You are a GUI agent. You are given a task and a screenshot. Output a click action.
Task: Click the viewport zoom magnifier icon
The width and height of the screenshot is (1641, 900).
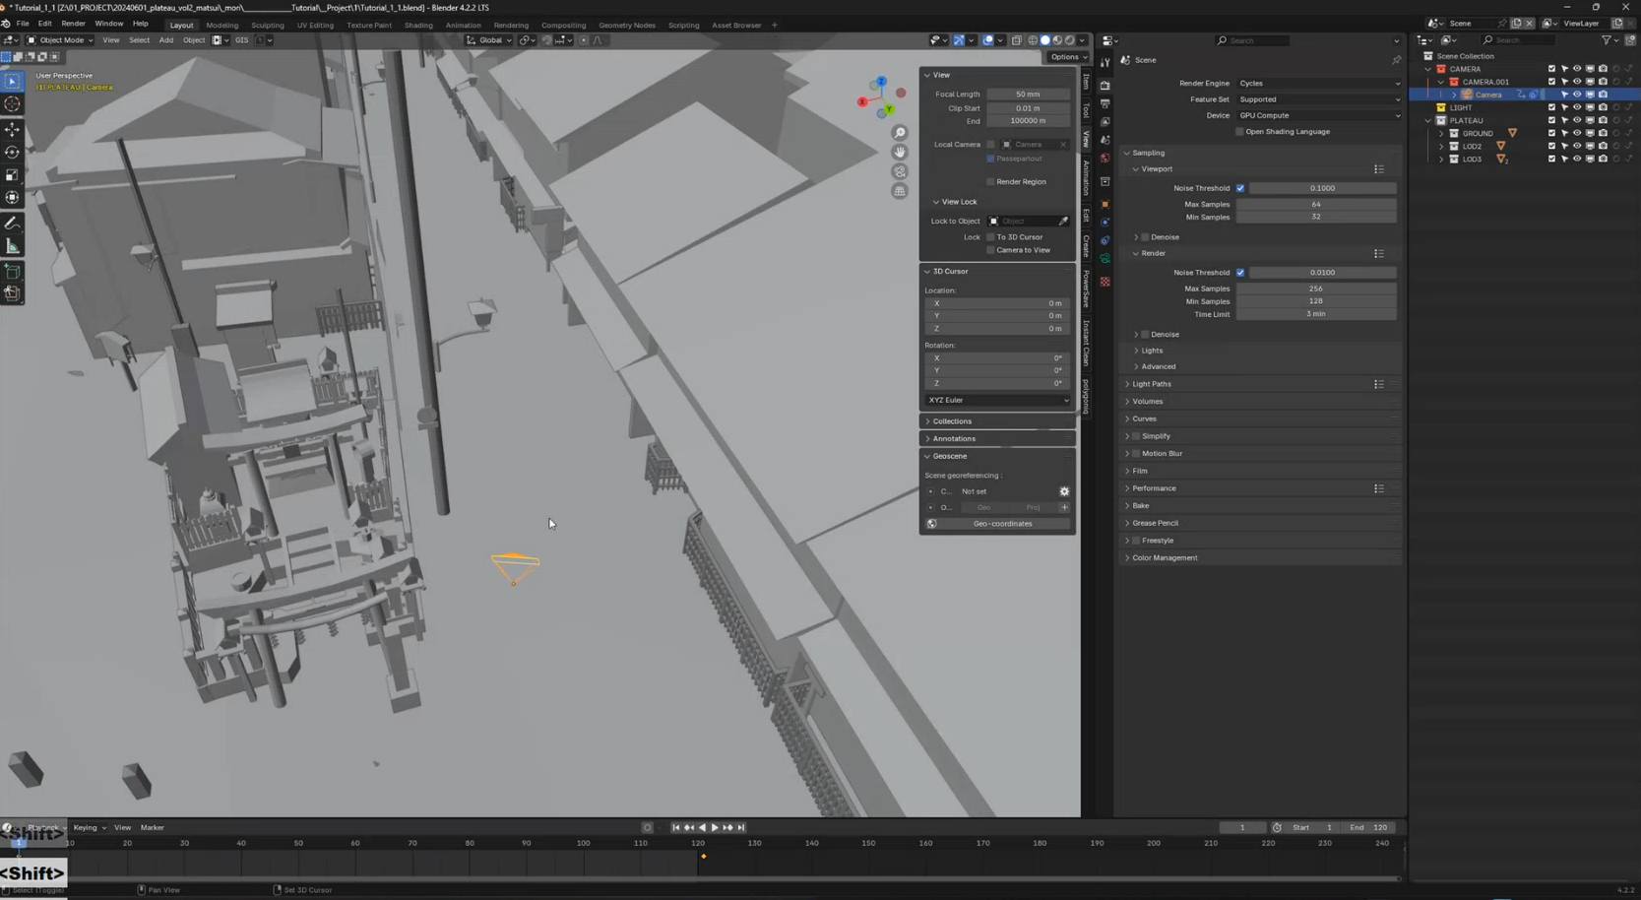[x=900, y=133]
